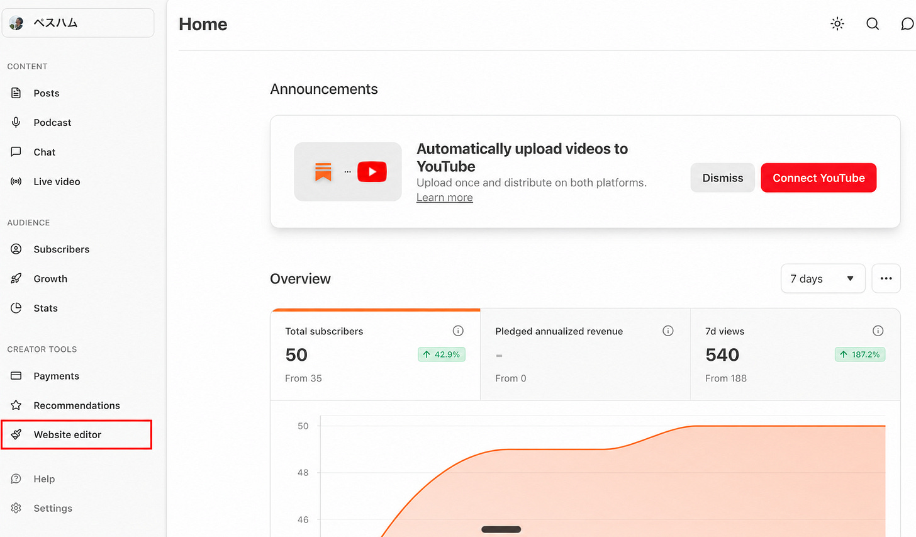Image resolution: width=916 pixels, height=537 pixels.
Task: Click the Payments card icon
Action: (x=16, y=376)
